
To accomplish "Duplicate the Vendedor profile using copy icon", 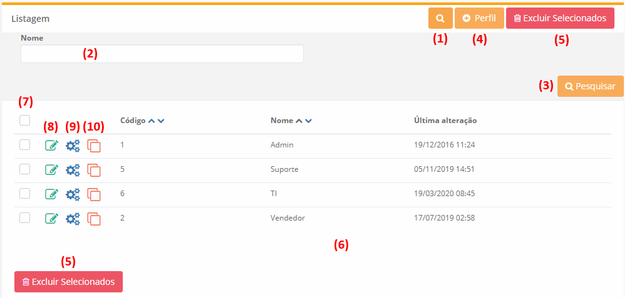I will (x=94, y=219).
